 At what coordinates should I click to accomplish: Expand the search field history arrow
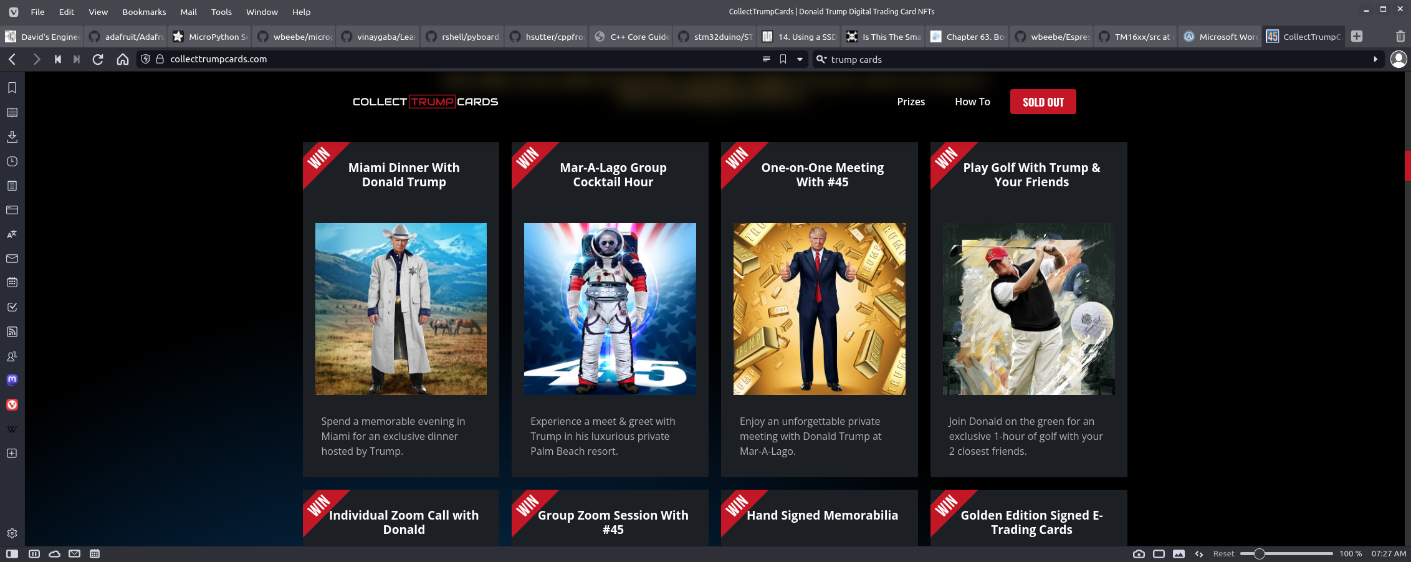tap(1375, 59)
